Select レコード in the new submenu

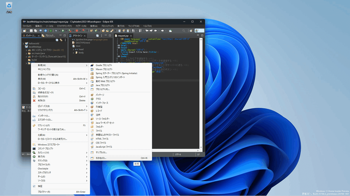pyautogui.click(x=121, y=111)
